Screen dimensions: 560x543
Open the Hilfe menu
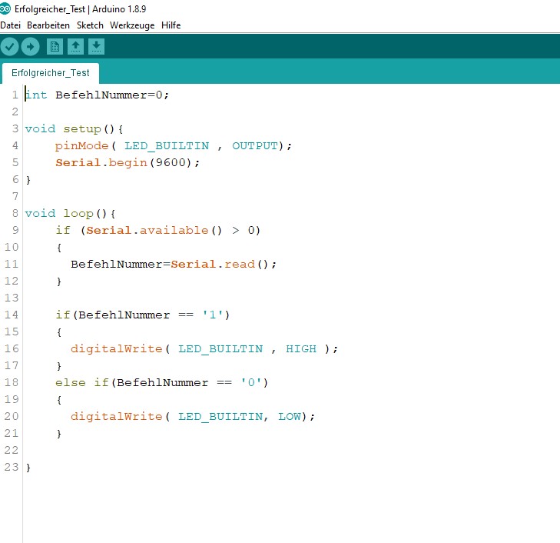[171, 25]
